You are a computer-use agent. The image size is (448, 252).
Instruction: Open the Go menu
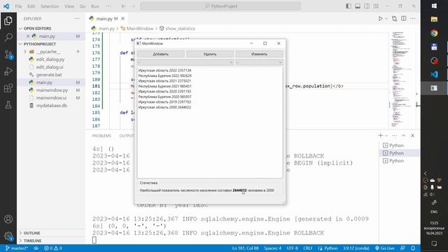pyautogui.click(x=83, y=6)
